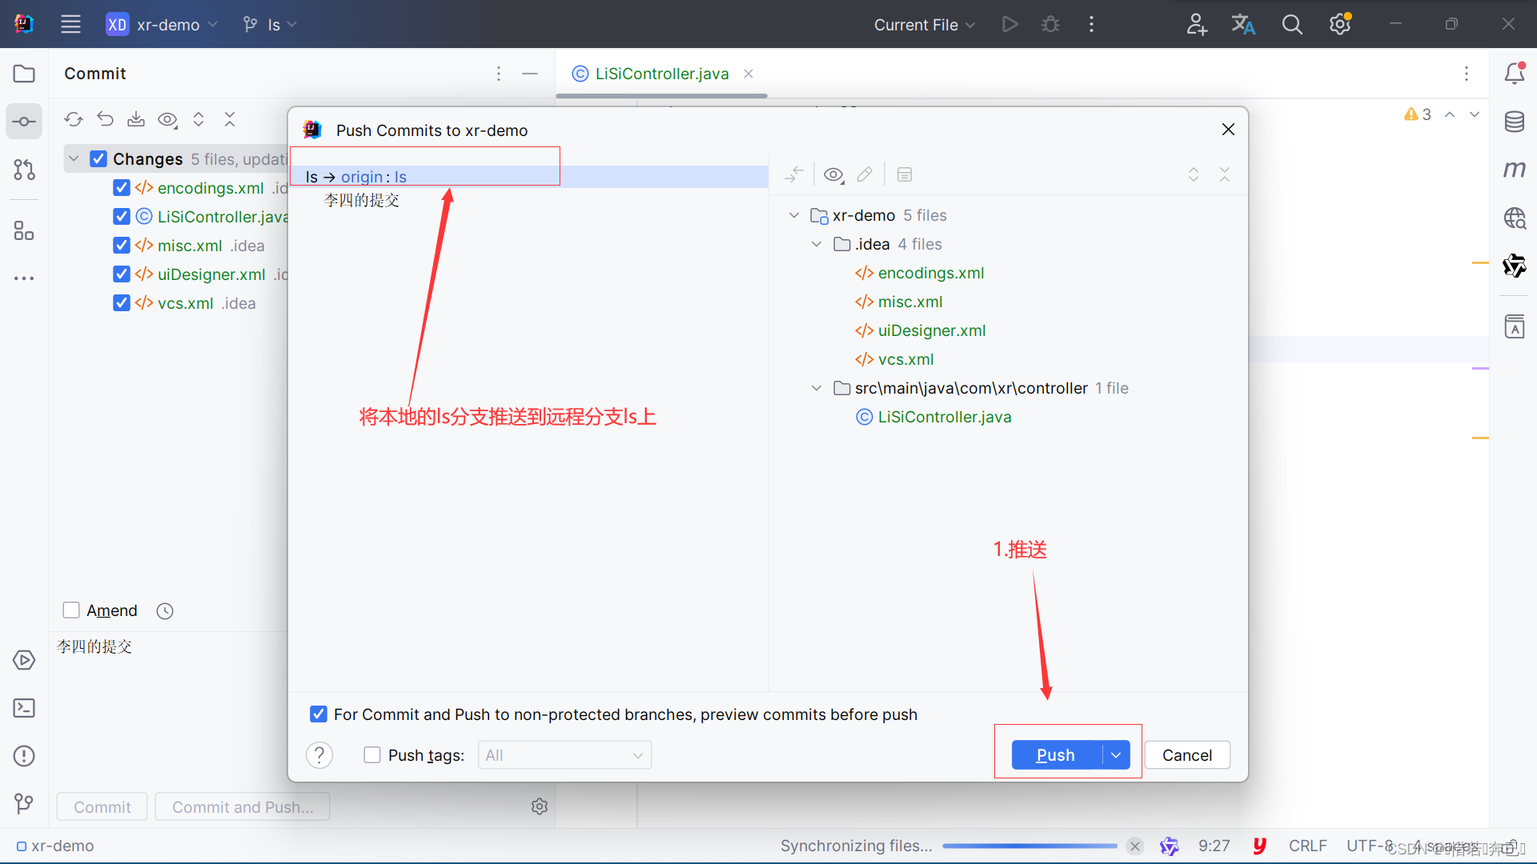
Task: Select LiSiController.java tree item
Action: tap(943, 417)
